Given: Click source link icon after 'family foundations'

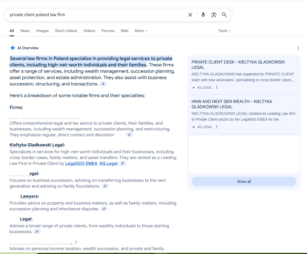Looking at the screenshot, I should pyautogui.click(x=105, y=186).
